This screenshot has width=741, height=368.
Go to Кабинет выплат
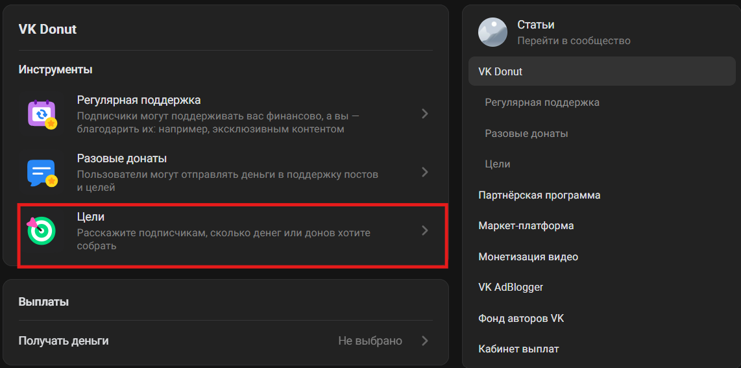(x=518, y=349)
